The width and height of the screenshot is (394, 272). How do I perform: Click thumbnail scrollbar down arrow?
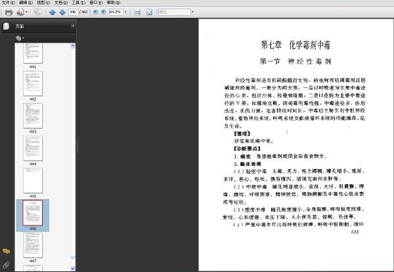pos(73,269)
